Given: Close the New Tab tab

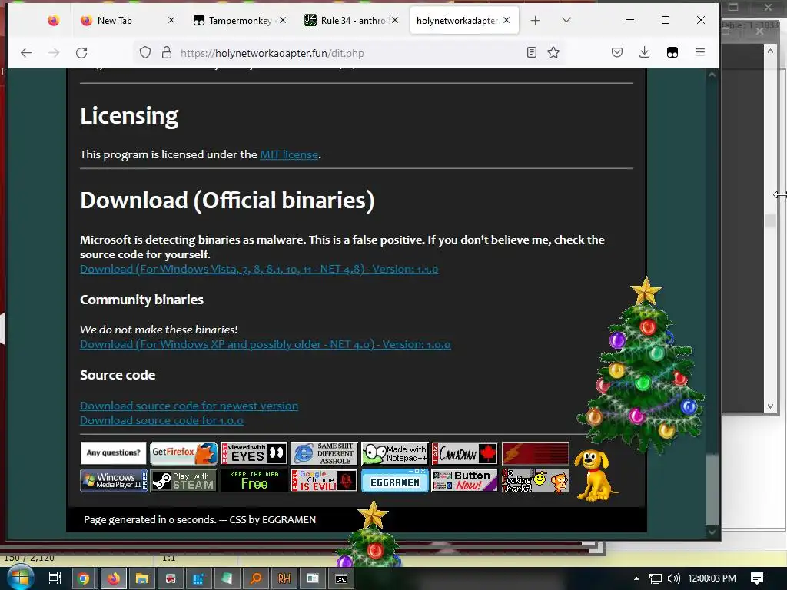Looking at the screenshot, I should pos(171,20).
